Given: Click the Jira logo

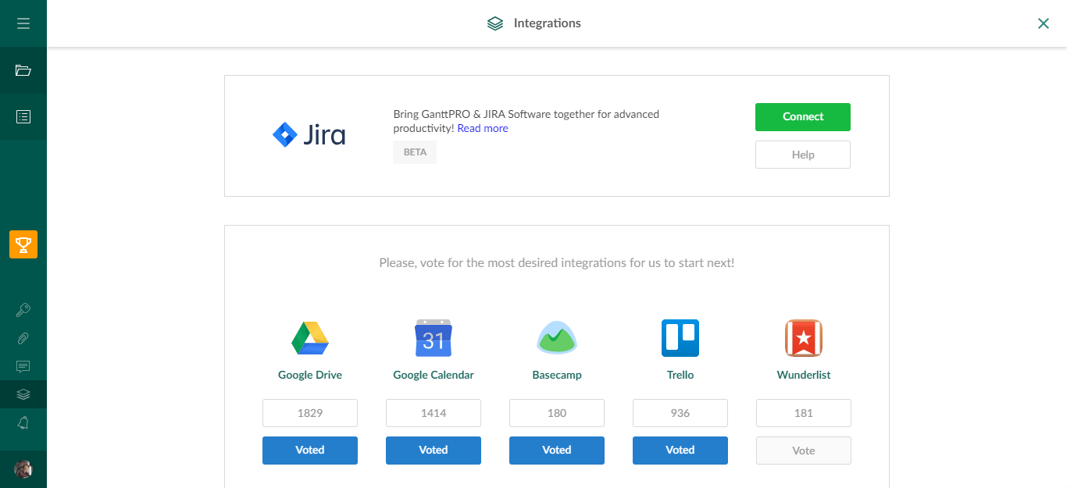Looking at the screenshot, I should click(x=309, y=135).
